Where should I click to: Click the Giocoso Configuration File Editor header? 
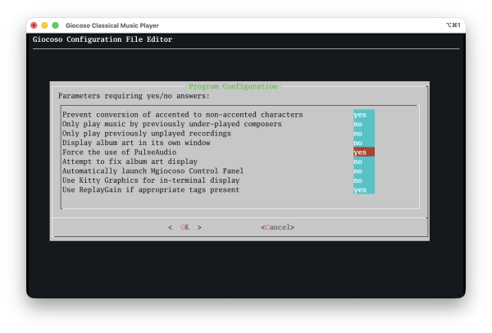102,39
